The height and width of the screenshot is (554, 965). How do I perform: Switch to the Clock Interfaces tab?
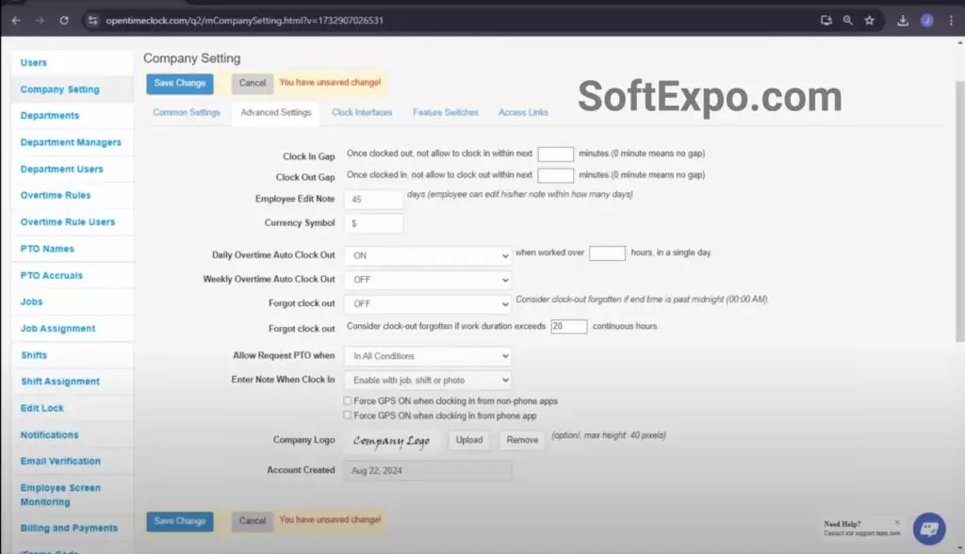[x=362, y=113]
